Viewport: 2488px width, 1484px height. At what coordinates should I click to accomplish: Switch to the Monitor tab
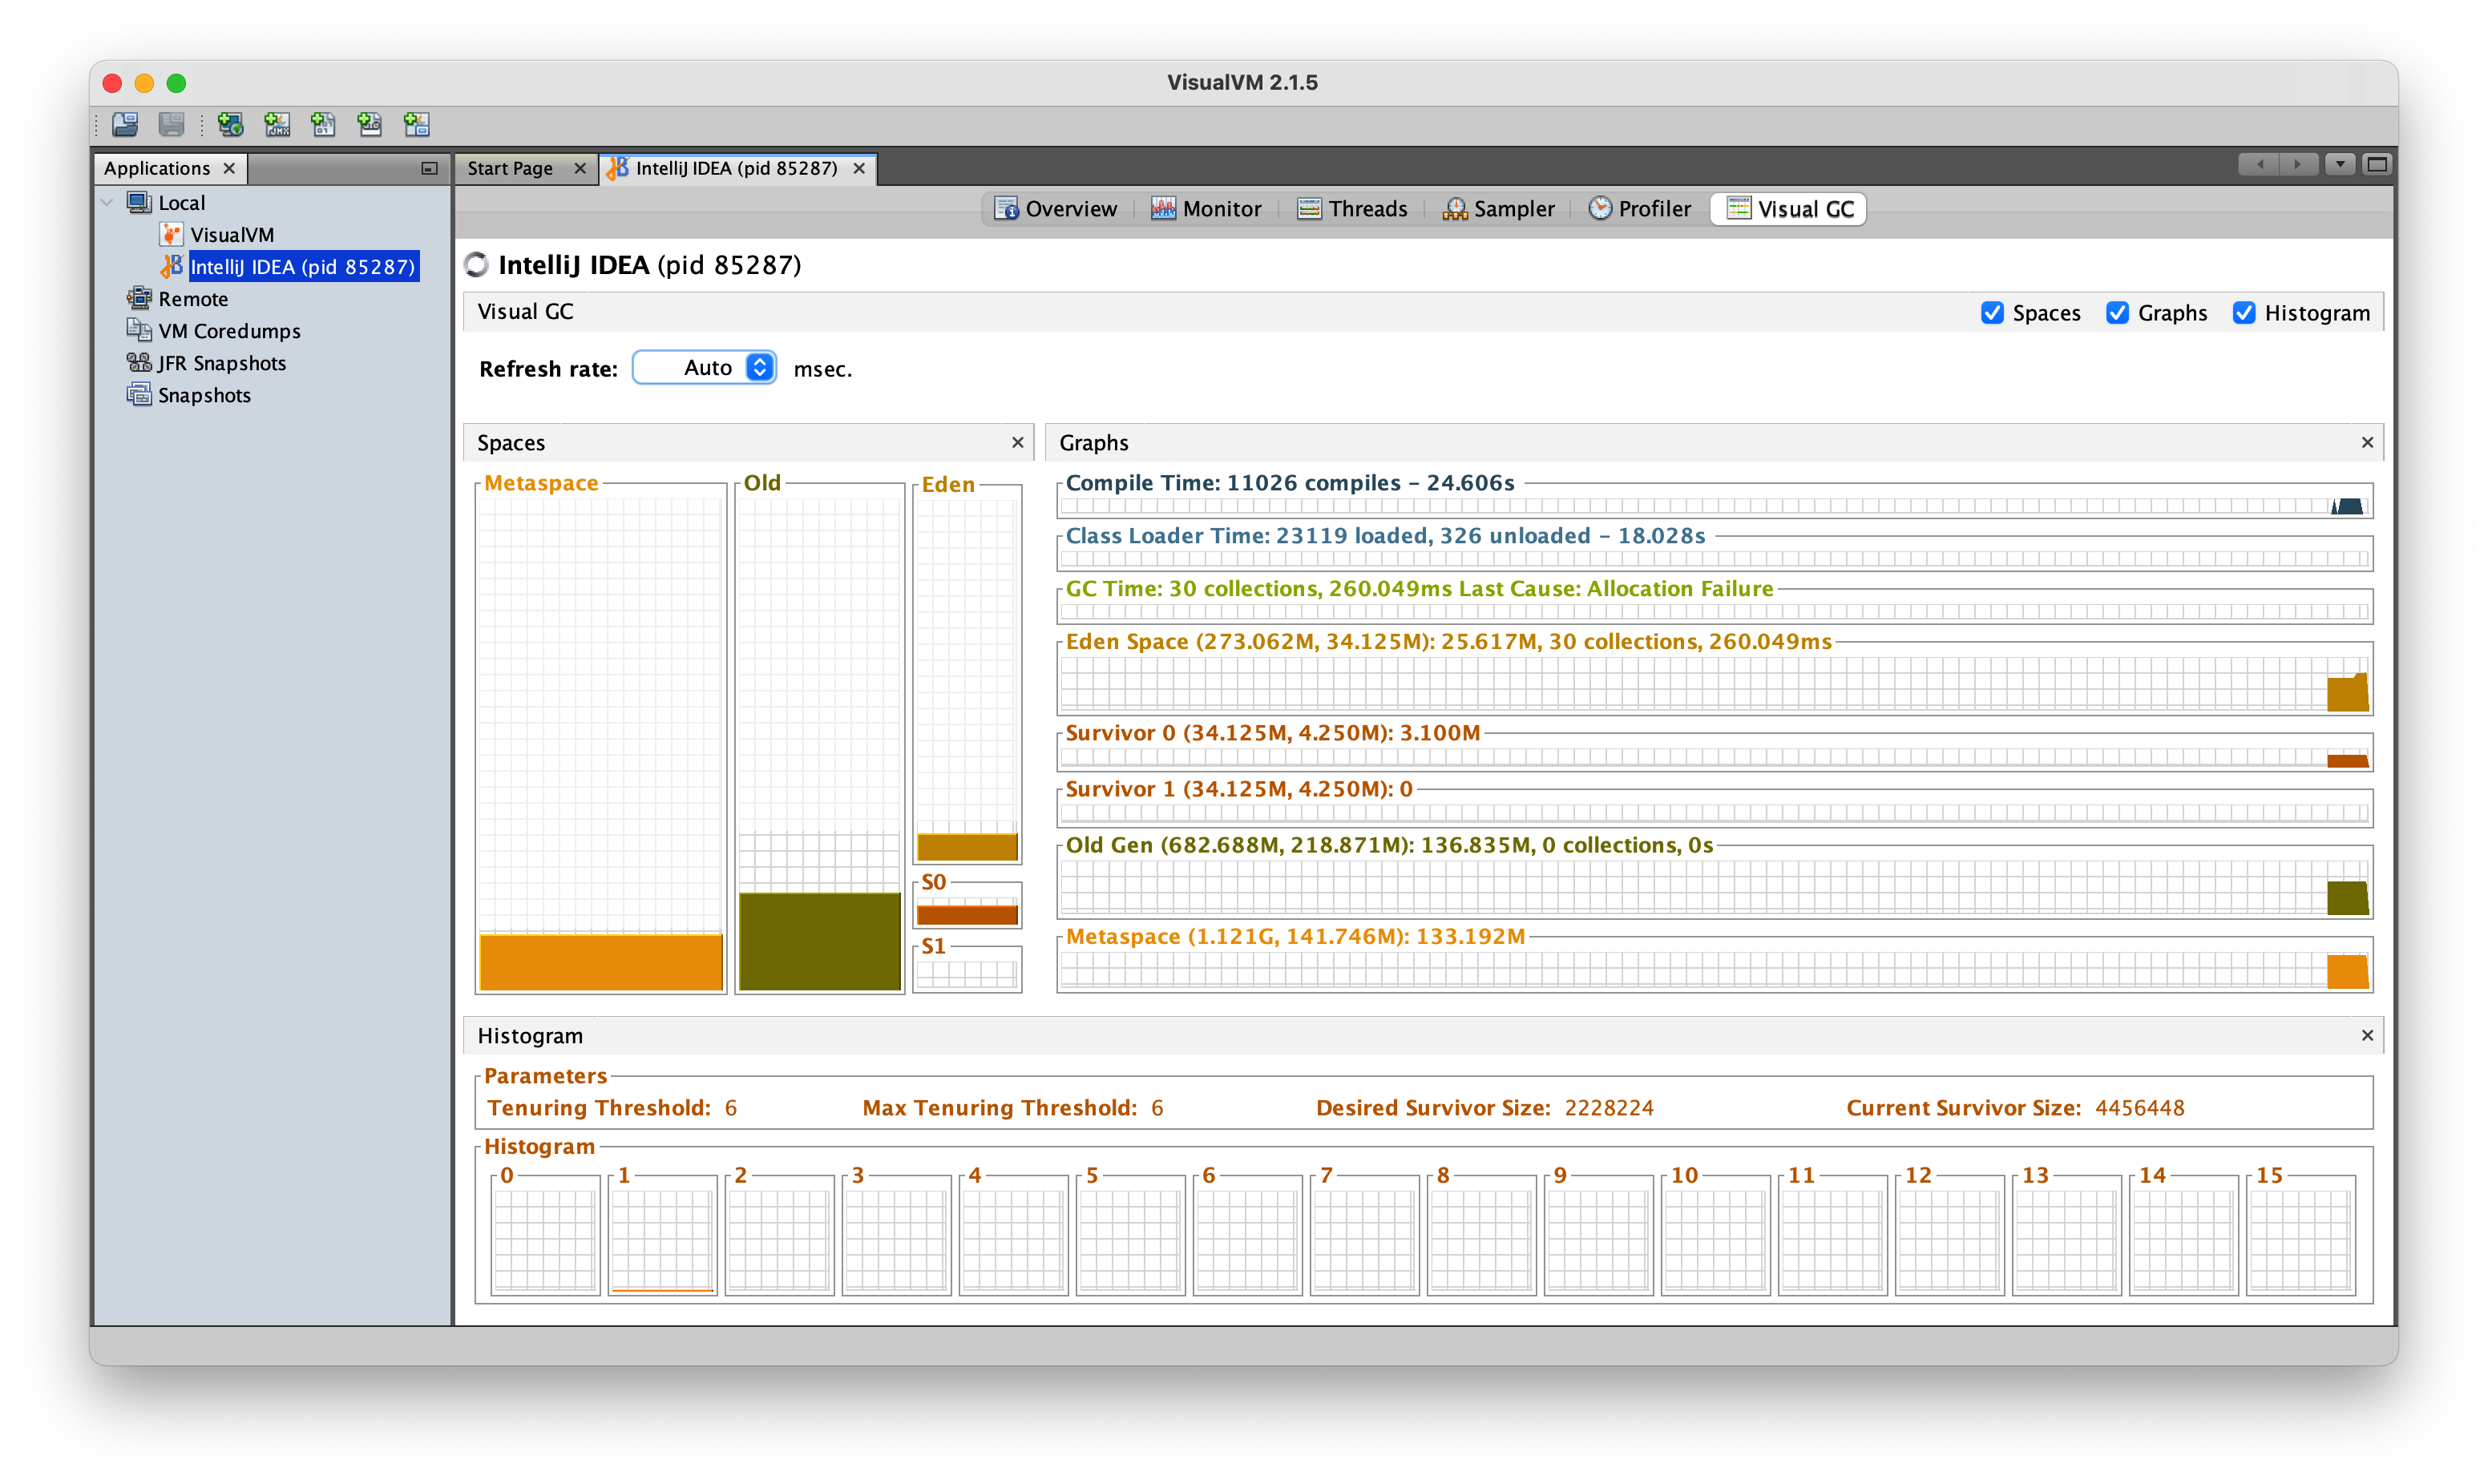coord(1206,208)
